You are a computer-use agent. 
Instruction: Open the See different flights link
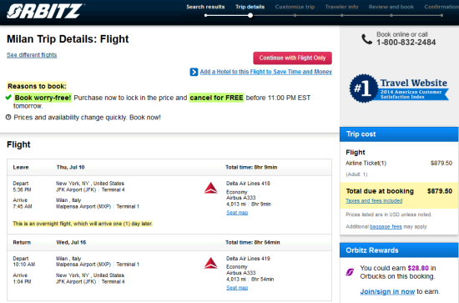click(32, 55)
